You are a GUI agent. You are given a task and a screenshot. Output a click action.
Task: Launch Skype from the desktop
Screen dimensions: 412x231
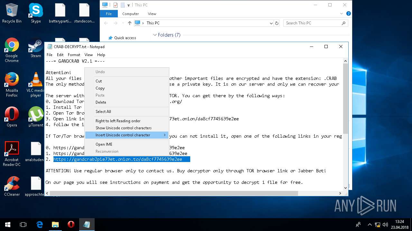36,13
